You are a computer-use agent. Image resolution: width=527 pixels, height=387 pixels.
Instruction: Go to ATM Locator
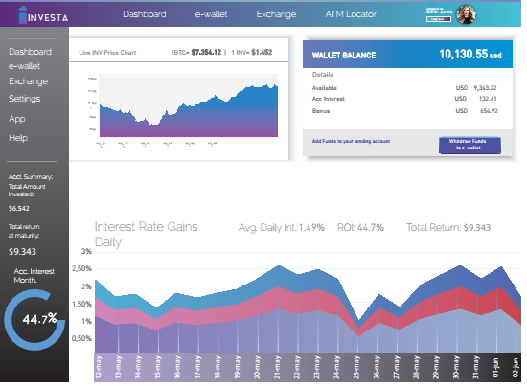click(x=351, y=14)
